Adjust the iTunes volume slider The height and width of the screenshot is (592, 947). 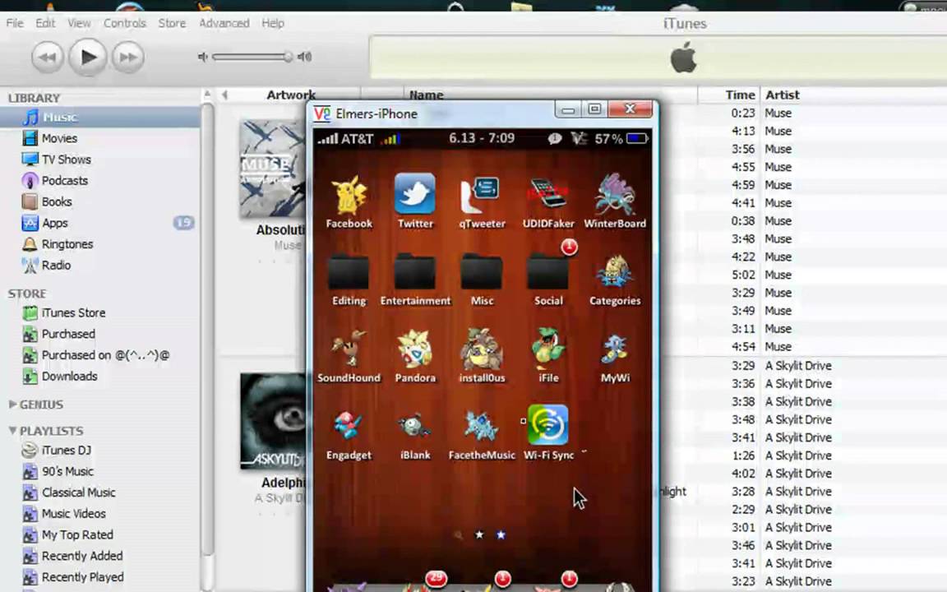[x=252, y=57]
